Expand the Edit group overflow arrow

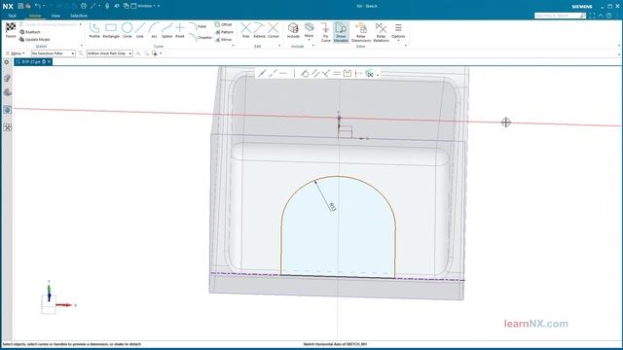[x=279, y=46]
